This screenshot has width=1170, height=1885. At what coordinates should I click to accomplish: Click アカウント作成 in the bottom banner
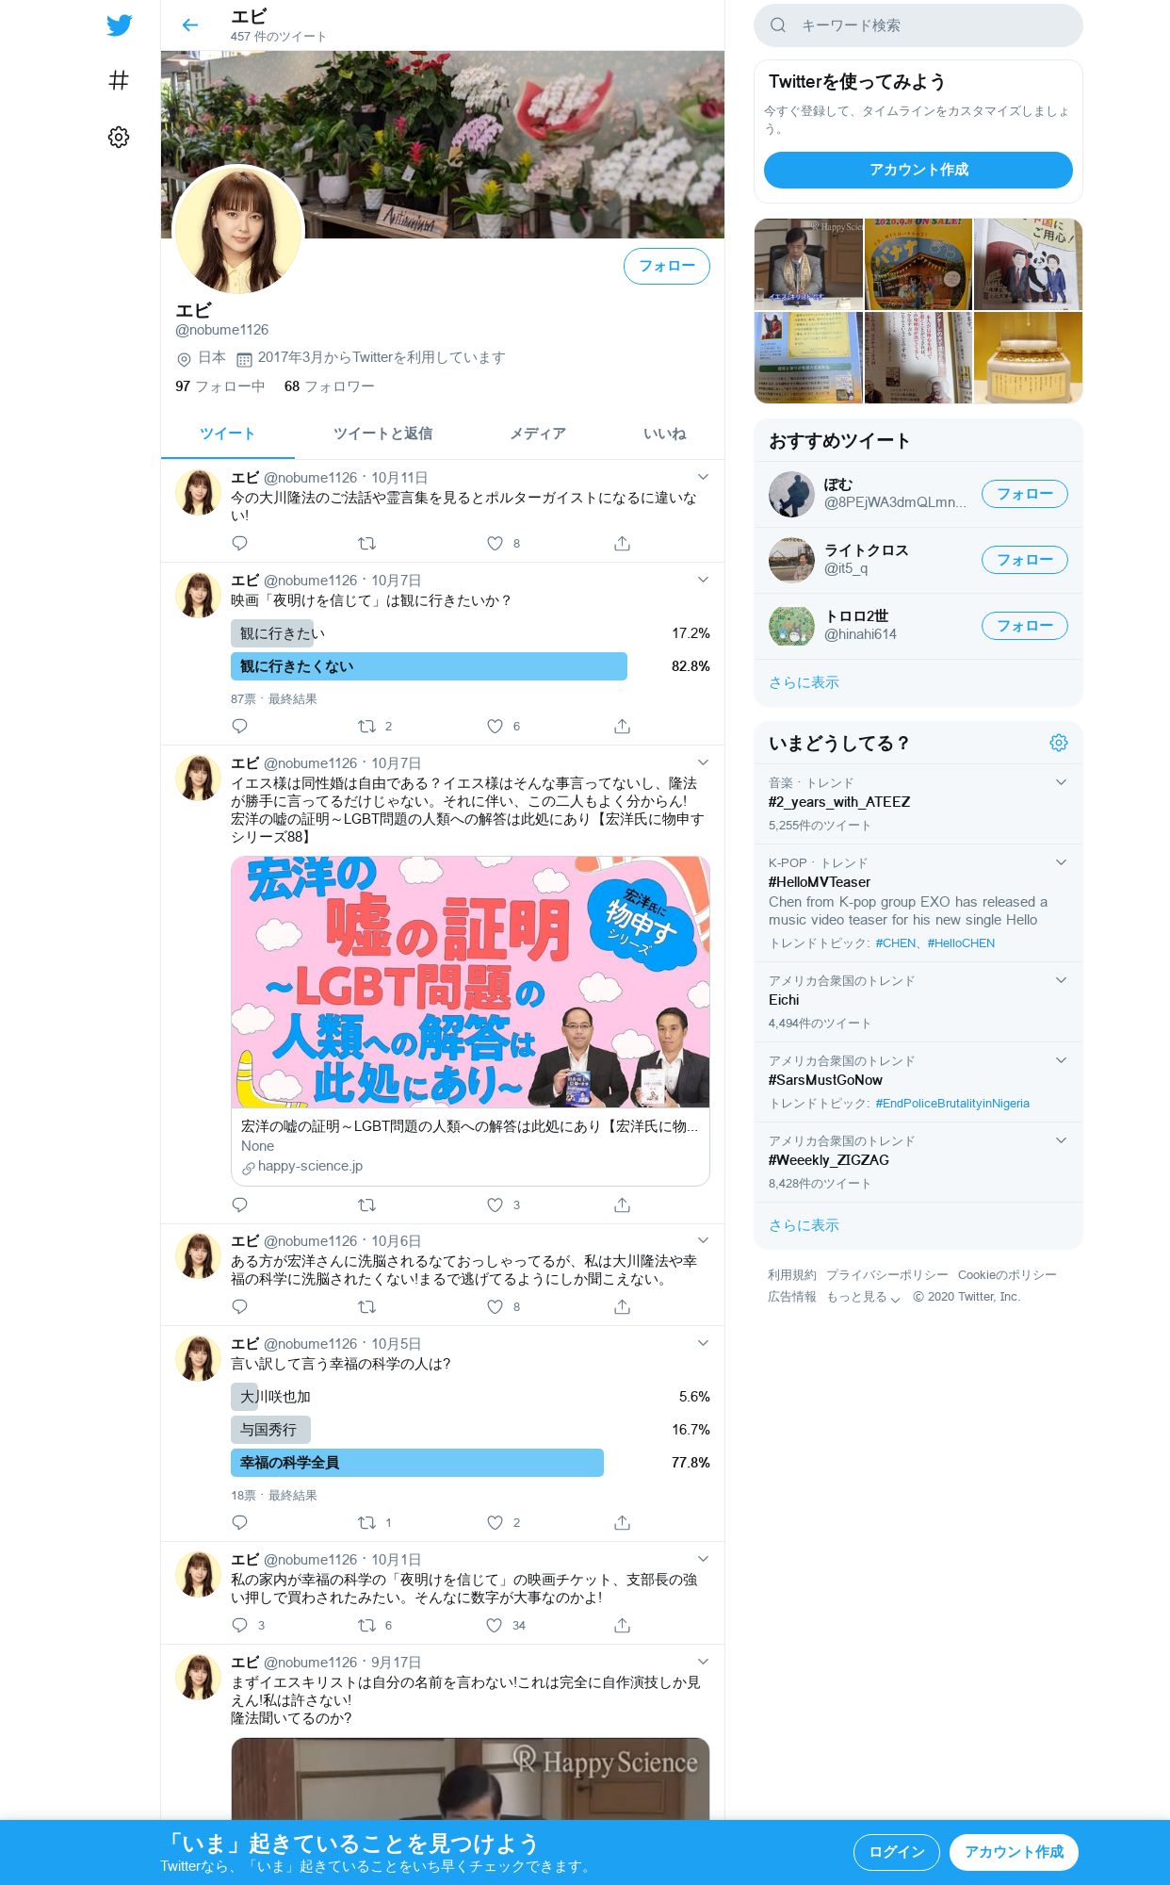(1014, 1853)
